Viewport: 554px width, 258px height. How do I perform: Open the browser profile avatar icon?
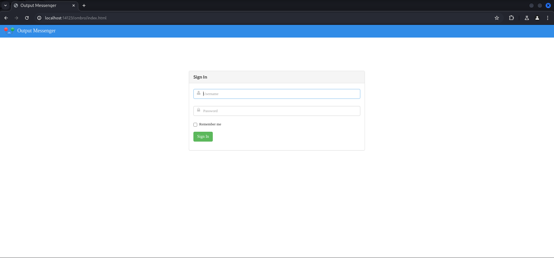537,18
